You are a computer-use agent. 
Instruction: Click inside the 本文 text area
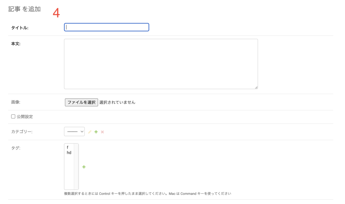(161, 64)
